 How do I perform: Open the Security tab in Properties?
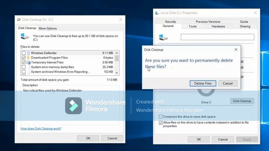[170, 21]
